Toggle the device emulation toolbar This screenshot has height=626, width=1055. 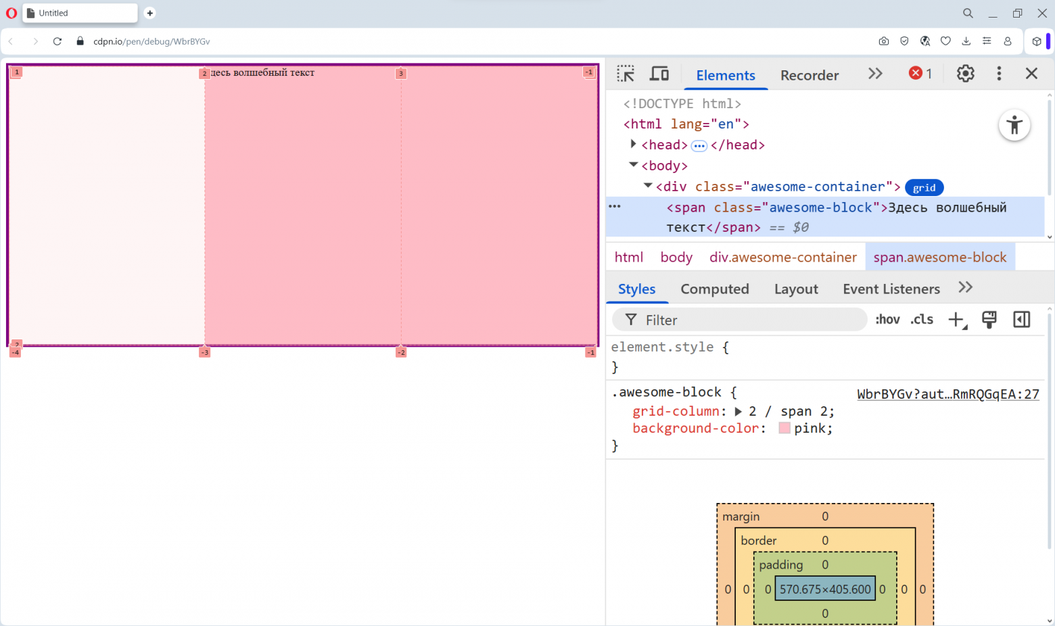pos(659,73)
